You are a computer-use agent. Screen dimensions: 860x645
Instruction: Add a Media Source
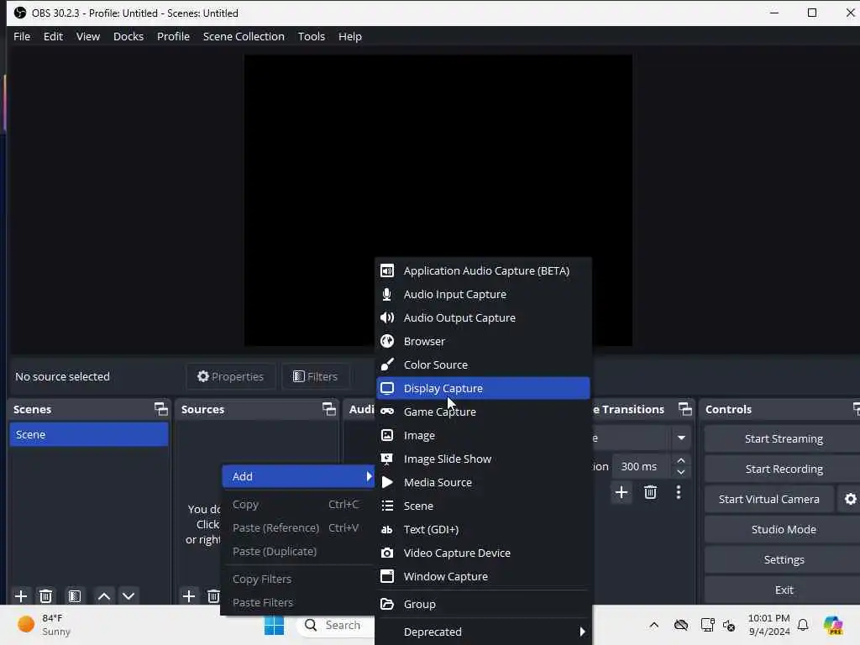pos(483,483)
